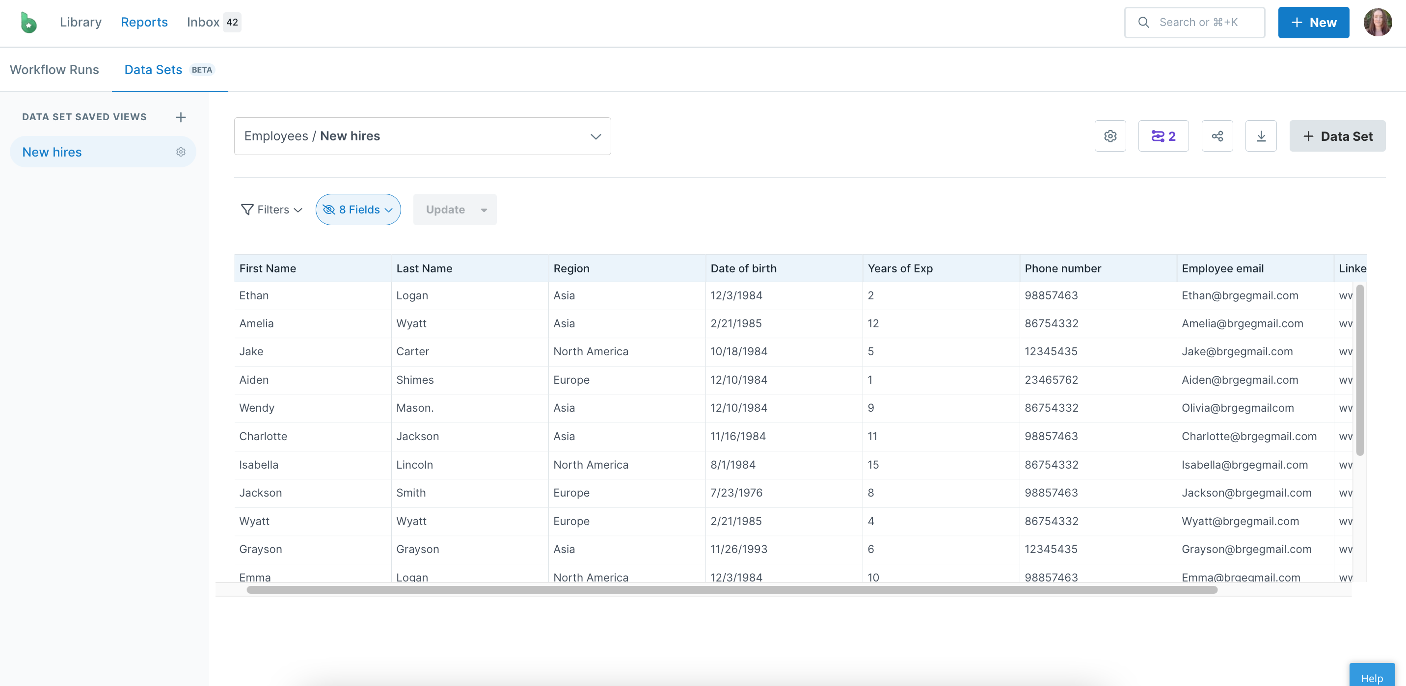Click the purple workflow connections icon showing 2

1163,136
